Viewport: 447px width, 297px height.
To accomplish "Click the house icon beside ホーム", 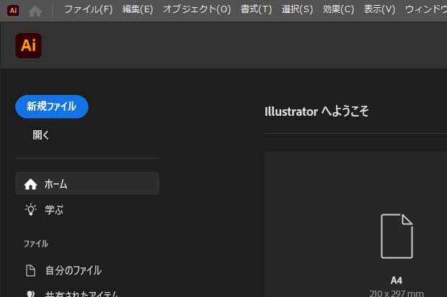I will pos(30,184).
